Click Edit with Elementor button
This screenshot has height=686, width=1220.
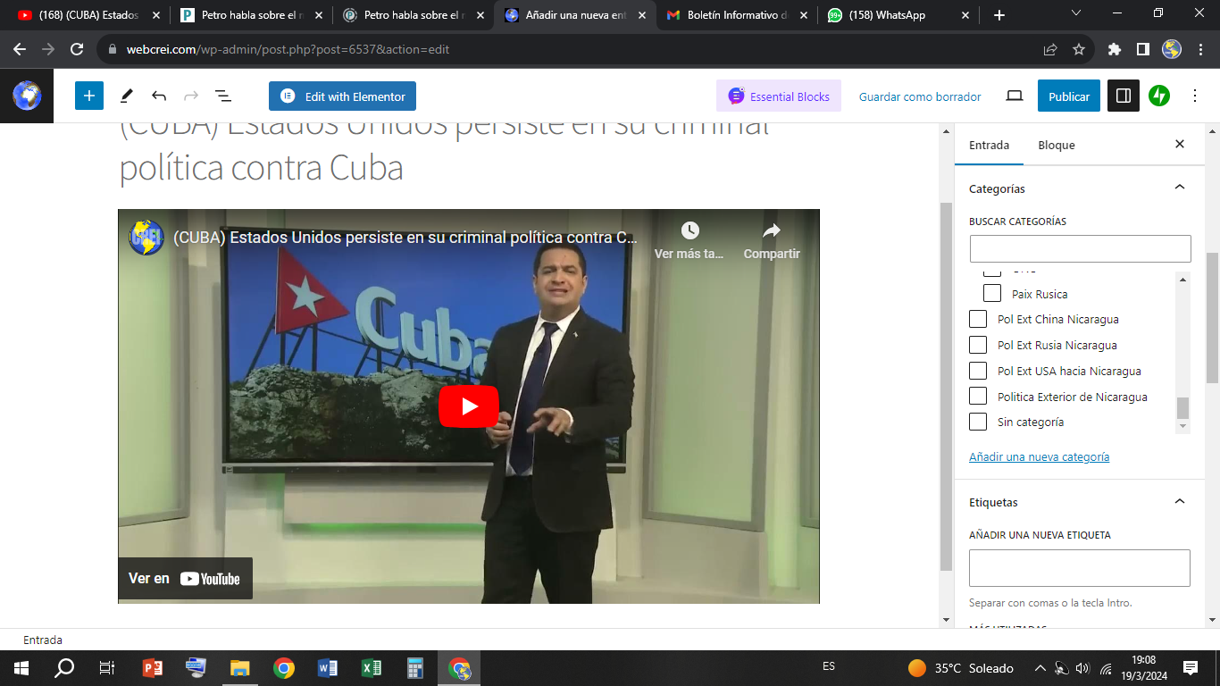click(342, 96)
